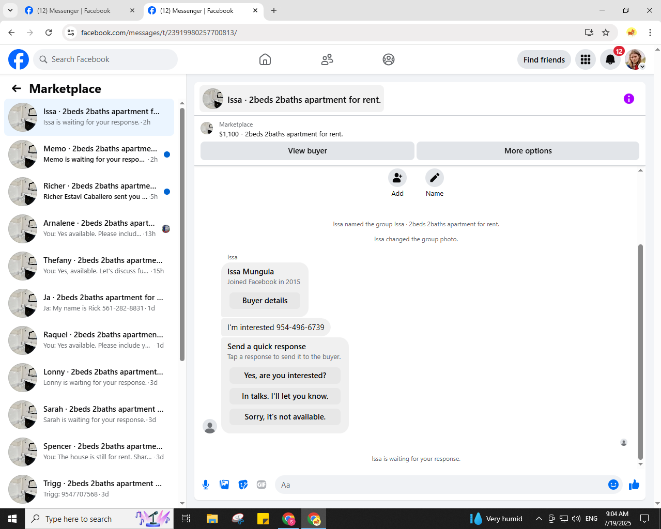Send 'In talks. I'll let you know.' response
This screenshot has height=529, width=661.
[285, 396]
